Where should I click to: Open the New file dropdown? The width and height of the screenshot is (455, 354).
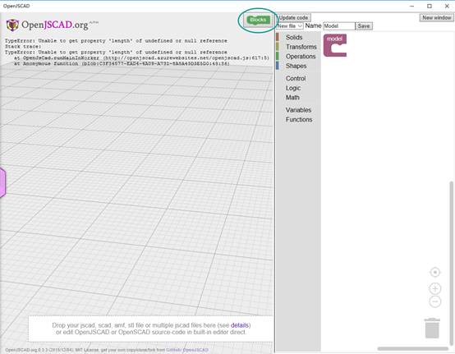[290, 26]
